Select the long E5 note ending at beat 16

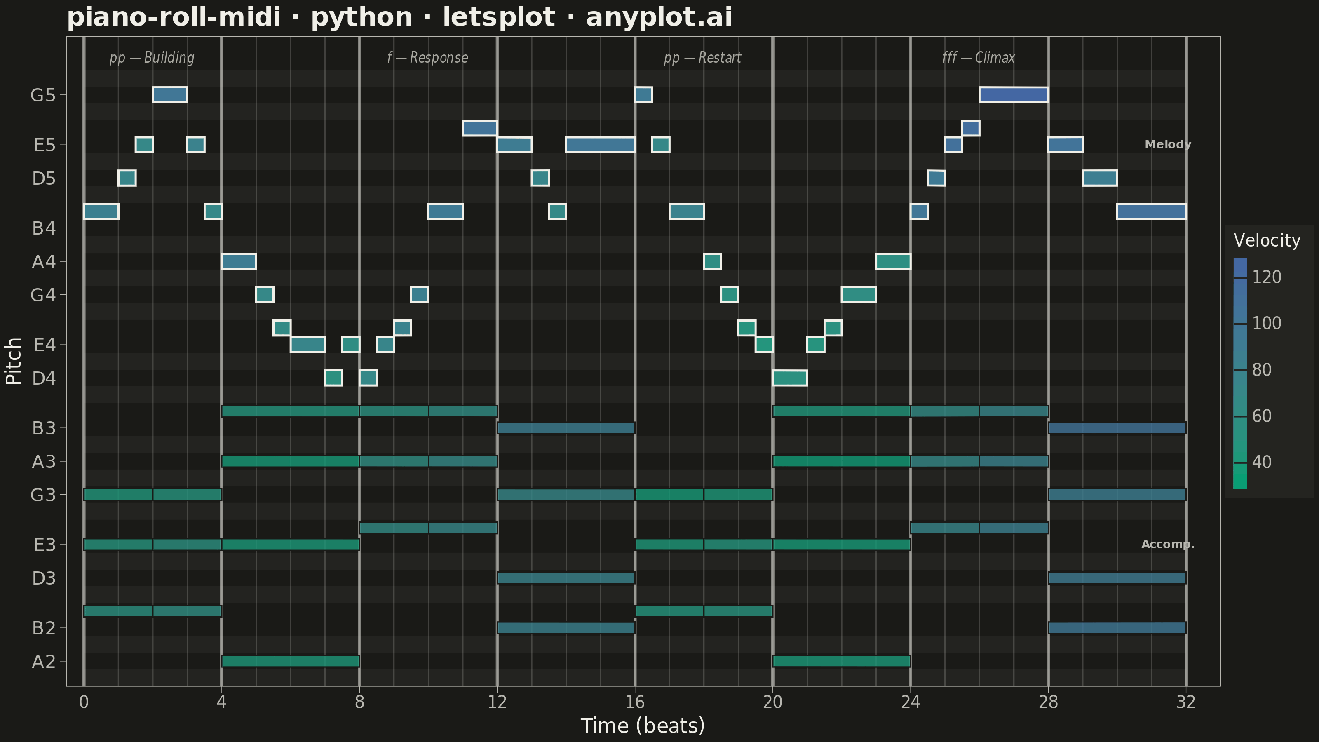(600, 145)
